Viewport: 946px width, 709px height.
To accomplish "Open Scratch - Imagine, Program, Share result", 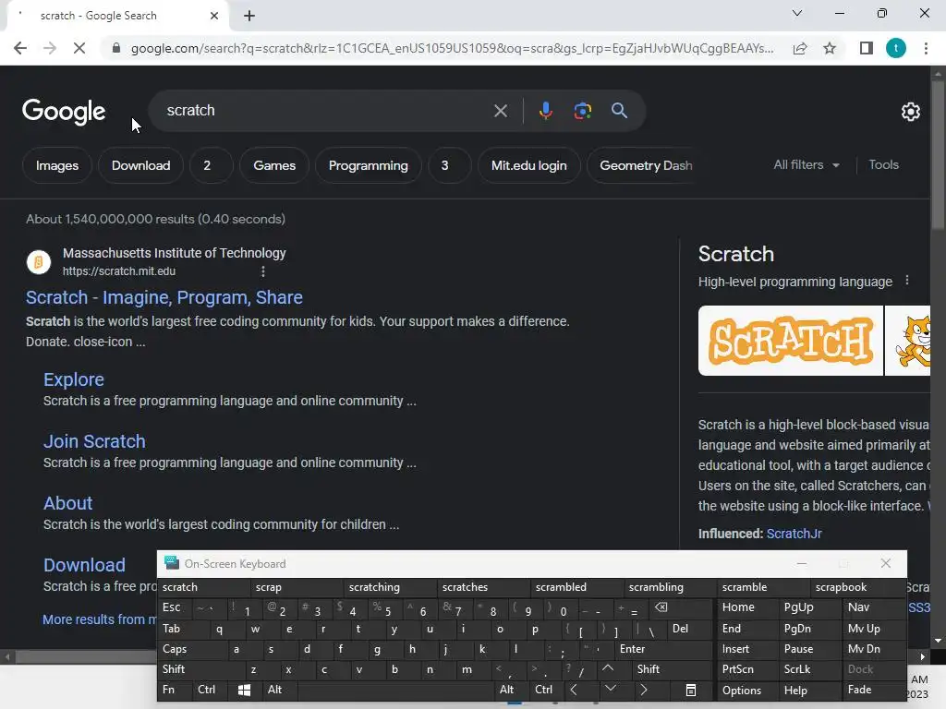I will 164,297.
